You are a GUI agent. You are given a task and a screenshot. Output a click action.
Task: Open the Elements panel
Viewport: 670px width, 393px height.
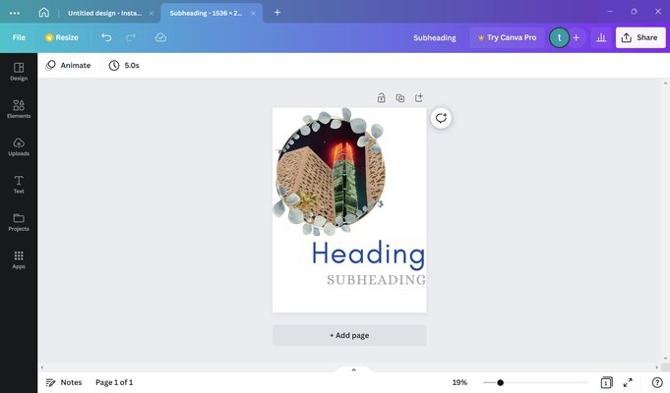(x=19, y=109)
